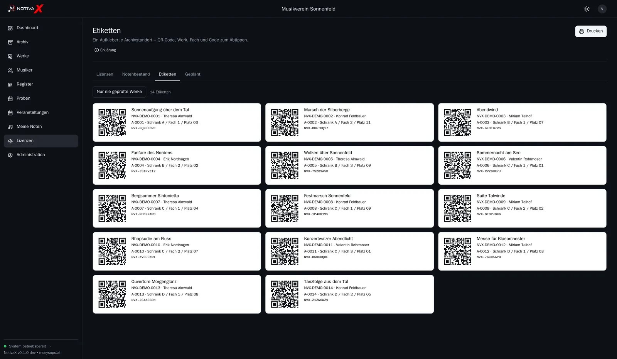
Task: Click QR code of Konzertwalzer Abendlicht
Action: coord(285,251)
